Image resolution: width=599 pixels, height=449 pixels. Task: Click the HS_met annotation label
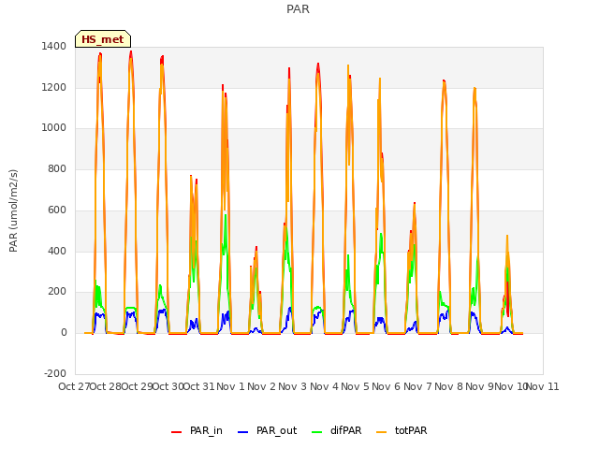[103, 39]
